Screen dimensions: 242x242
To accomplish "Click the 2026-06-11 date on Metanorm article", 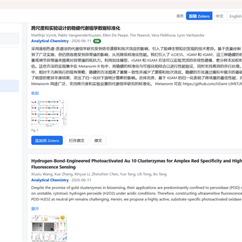I will pos(81,41).
